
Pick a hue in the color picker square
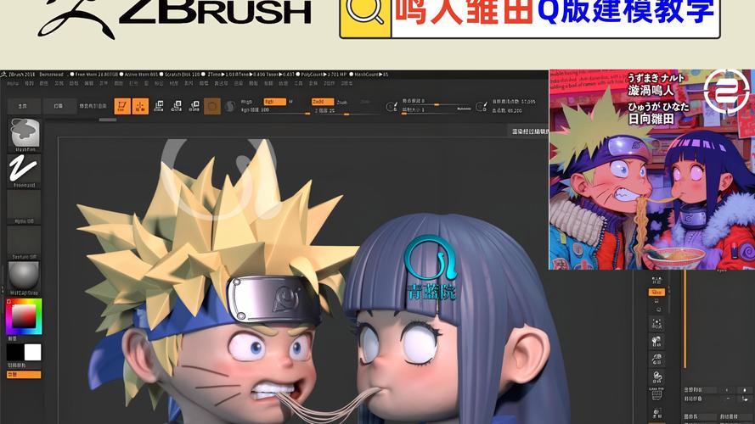(24, 316)
